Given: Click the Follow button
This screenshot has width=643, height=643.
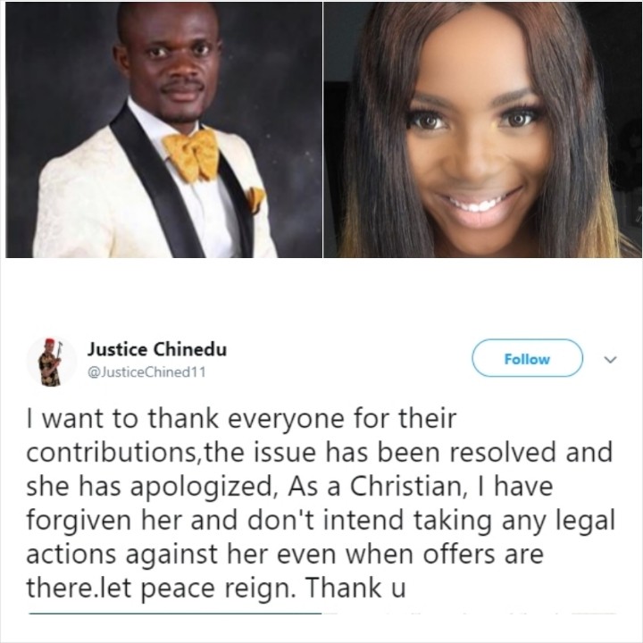Looking at the screenshot, I should 527,358.
